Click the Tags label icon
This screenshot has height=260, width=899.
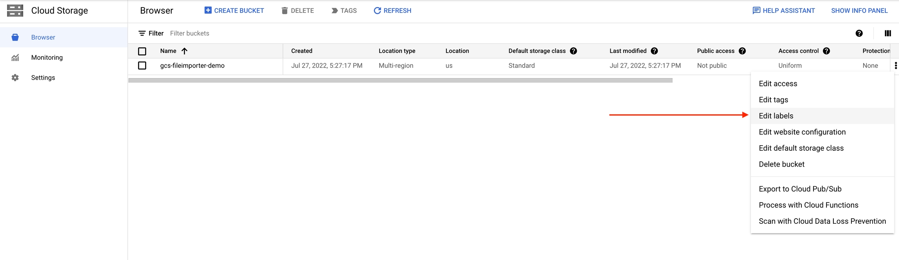(334, 11)
